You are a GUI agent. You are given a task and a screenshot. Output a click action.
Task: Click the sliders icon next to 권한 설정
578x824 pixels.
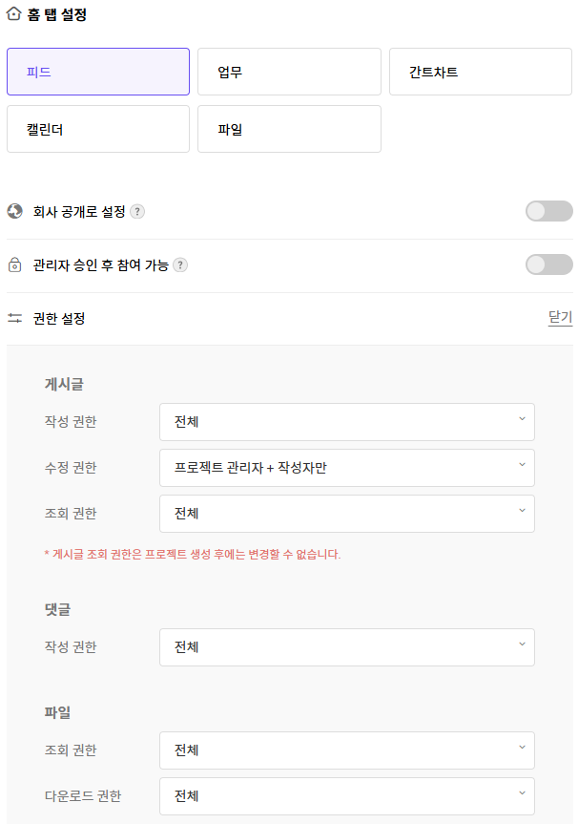[x=14, y=318]
